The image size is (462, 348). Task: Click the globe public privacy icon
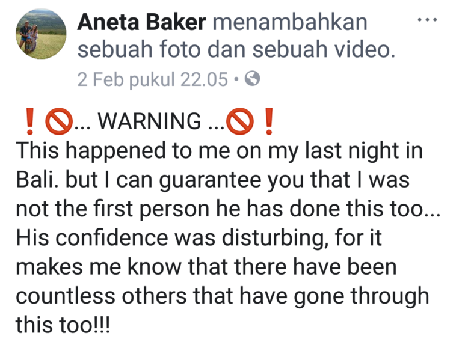point(253,78)
